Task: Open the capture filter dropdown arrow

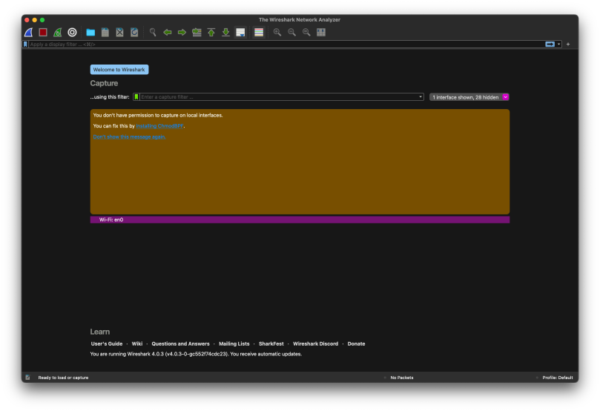Action: click(421, 97)
